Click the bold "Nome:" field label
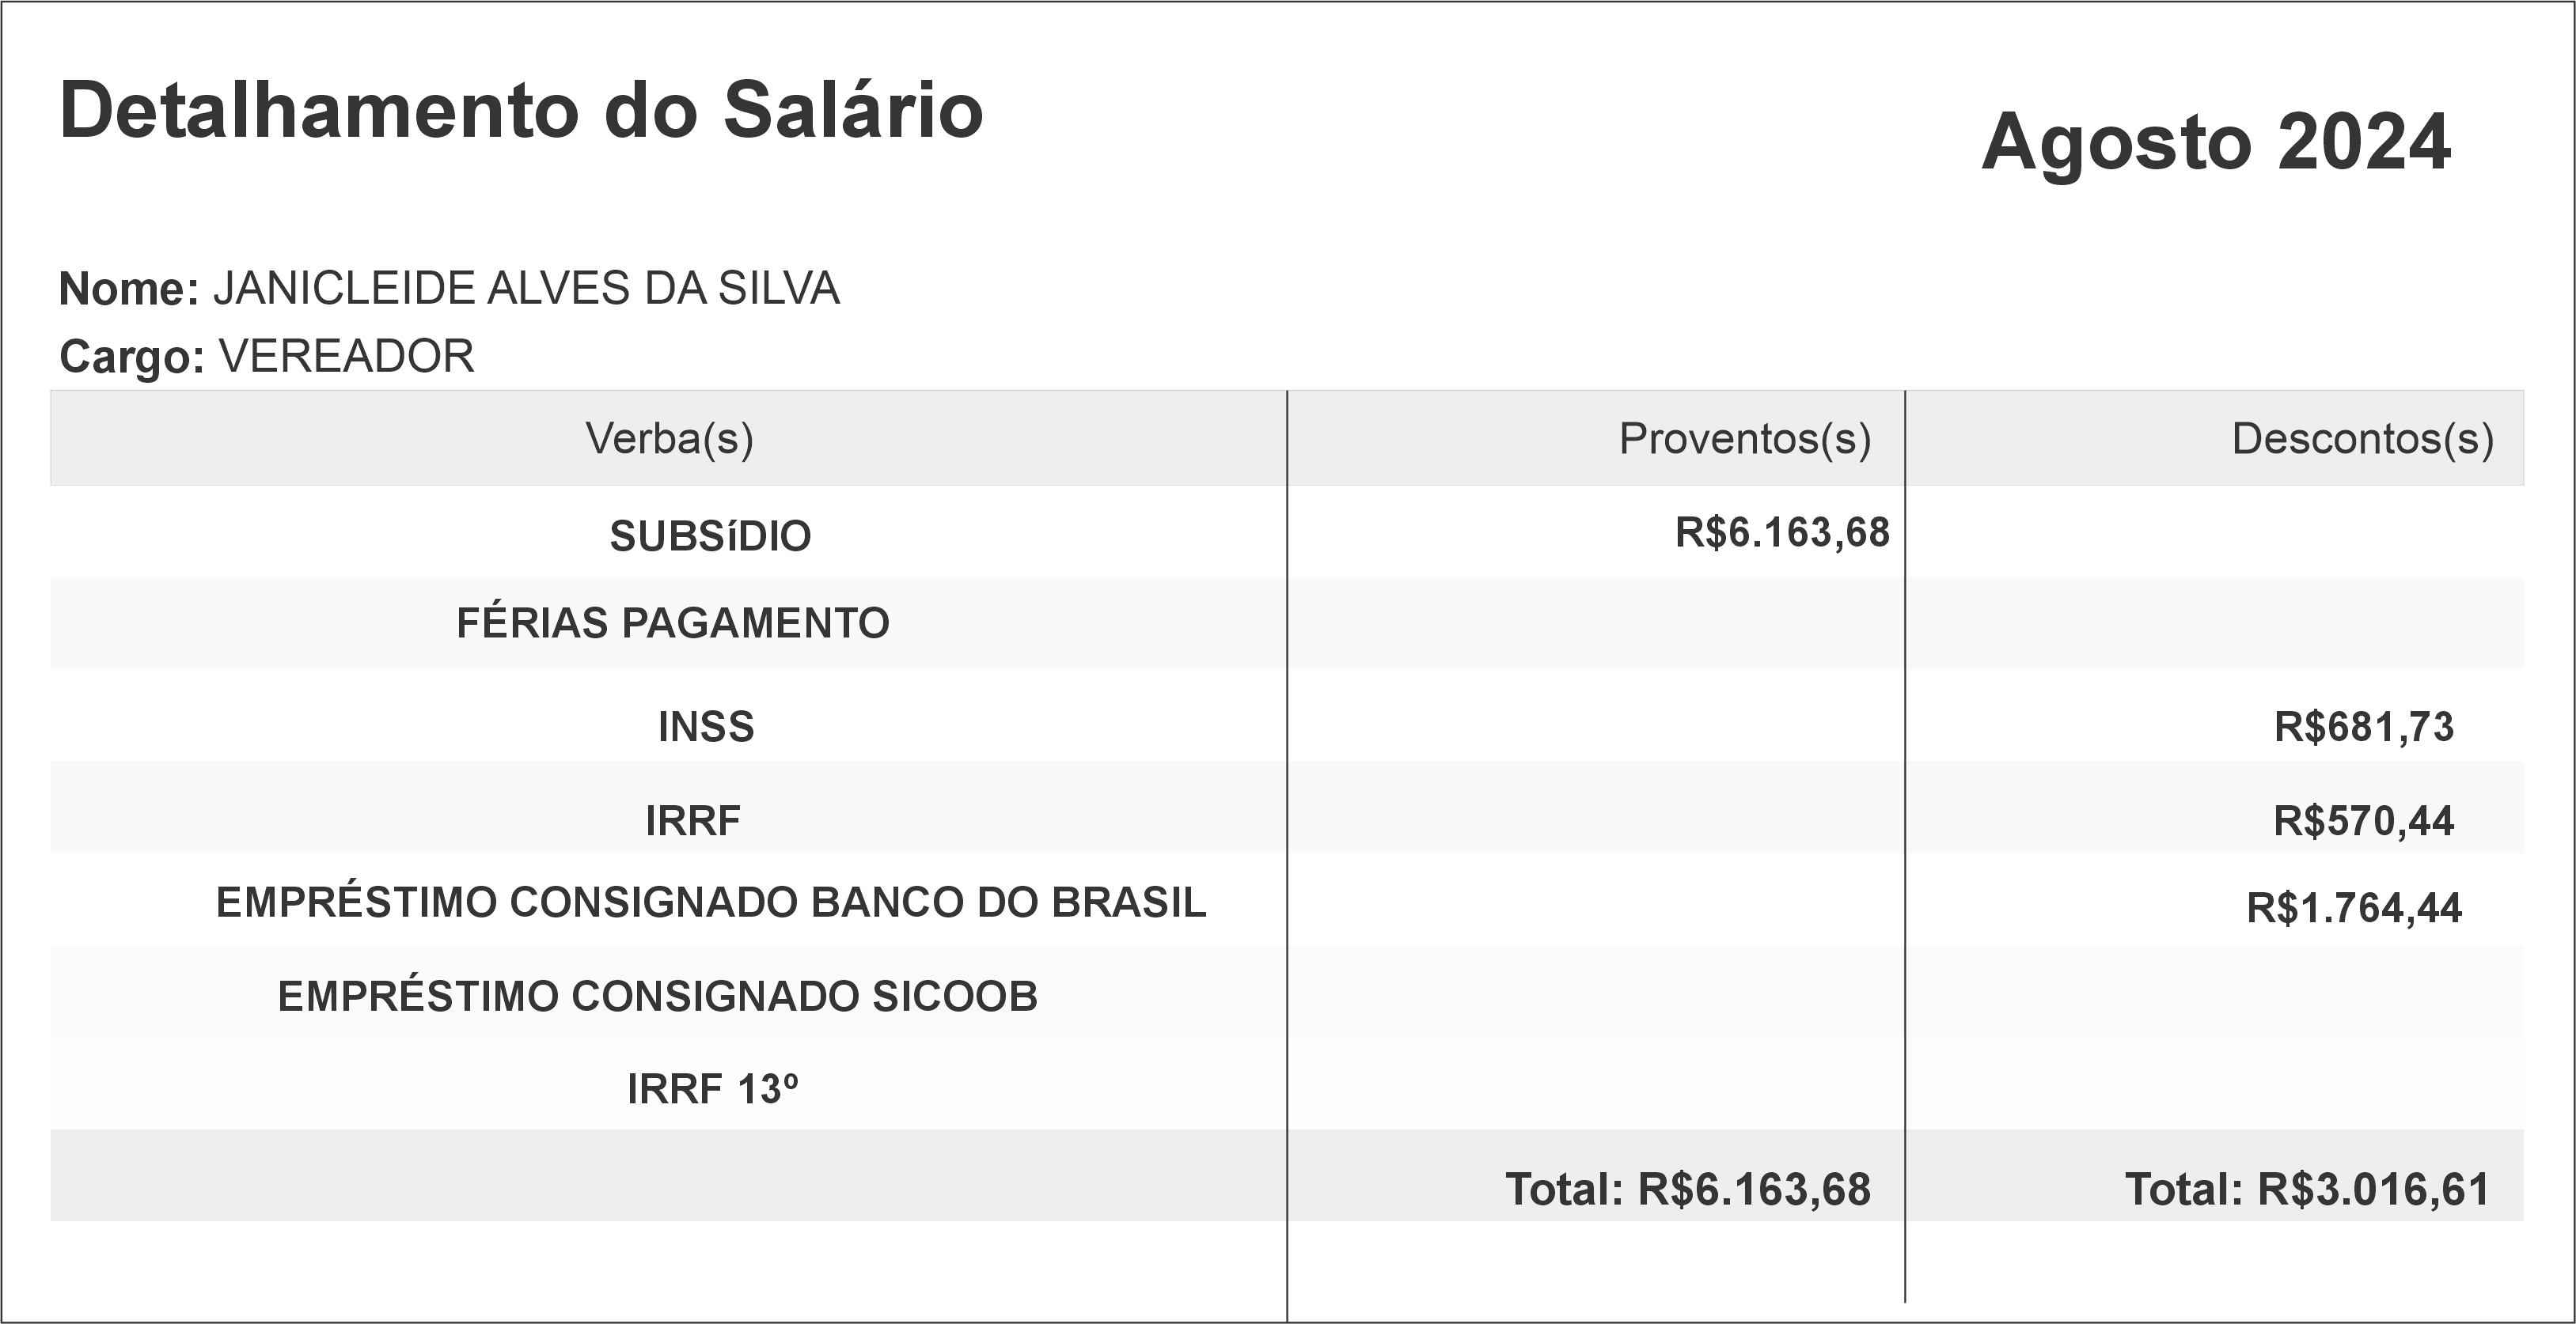Screen dimensions: 2576x1324 (129, 289)
